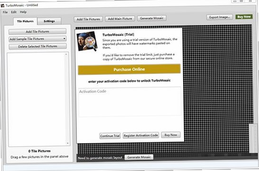Click 'Drag a few pictures in the panel above' text
The image size is (259, 171).
pyautogui.click(x=39, y=157)
